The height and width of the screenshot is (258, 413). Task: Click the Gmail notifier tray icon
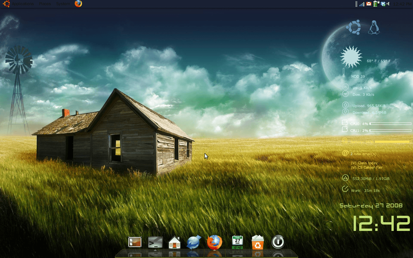pyautogui.click(x=369, y=4)
